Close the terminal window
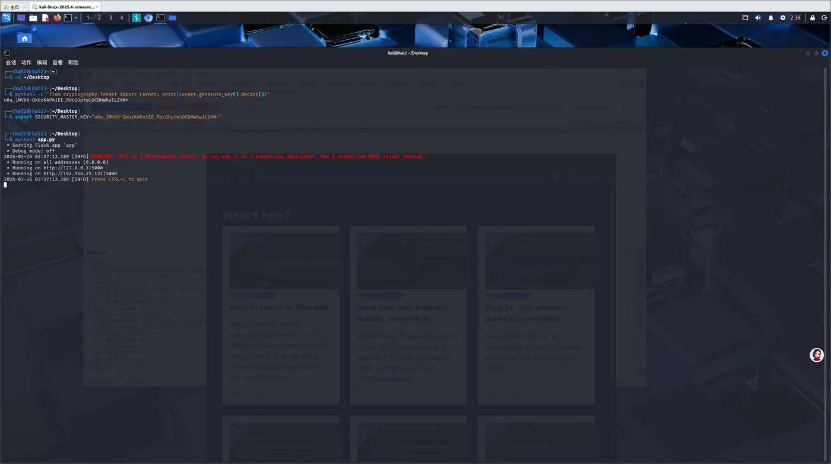Viewport: 831px width, 464px height. [824, 53]
